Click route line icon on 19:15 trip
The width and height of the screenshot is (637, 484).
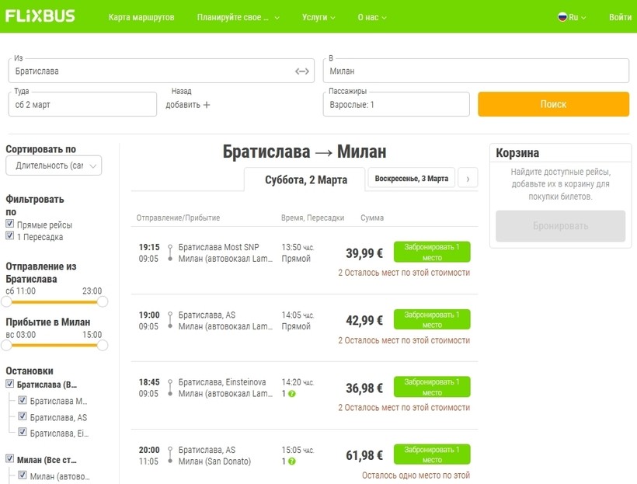pos(170,252)
